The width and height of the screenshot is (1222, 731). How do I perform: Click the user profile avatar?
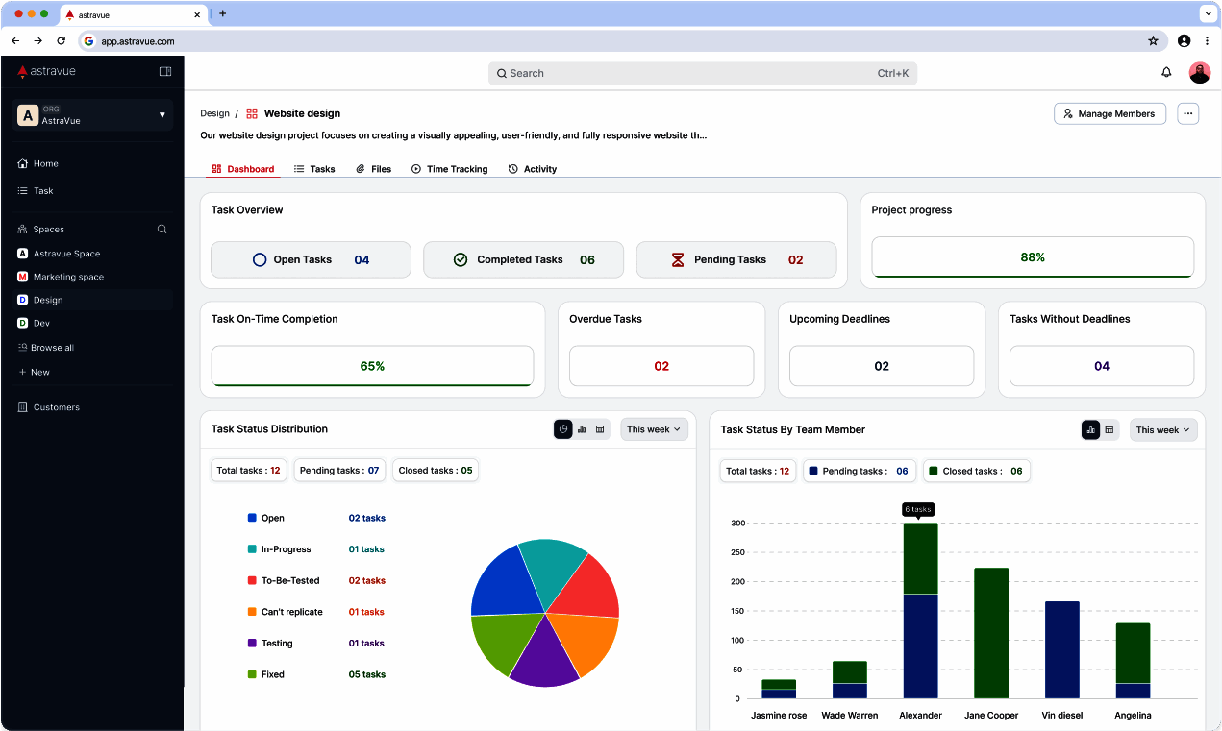click(x=1199, y=73)
